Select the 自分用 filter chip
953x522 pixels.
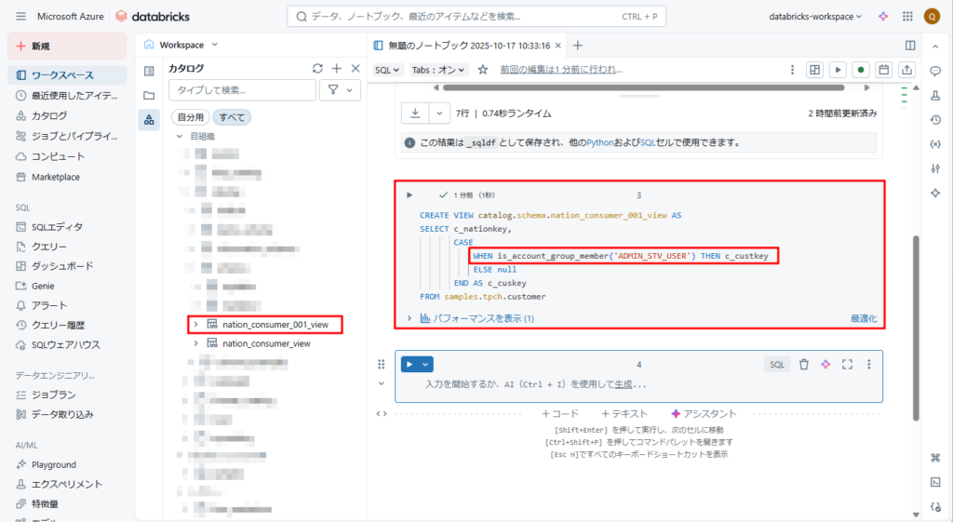click(x=190, y=117)
